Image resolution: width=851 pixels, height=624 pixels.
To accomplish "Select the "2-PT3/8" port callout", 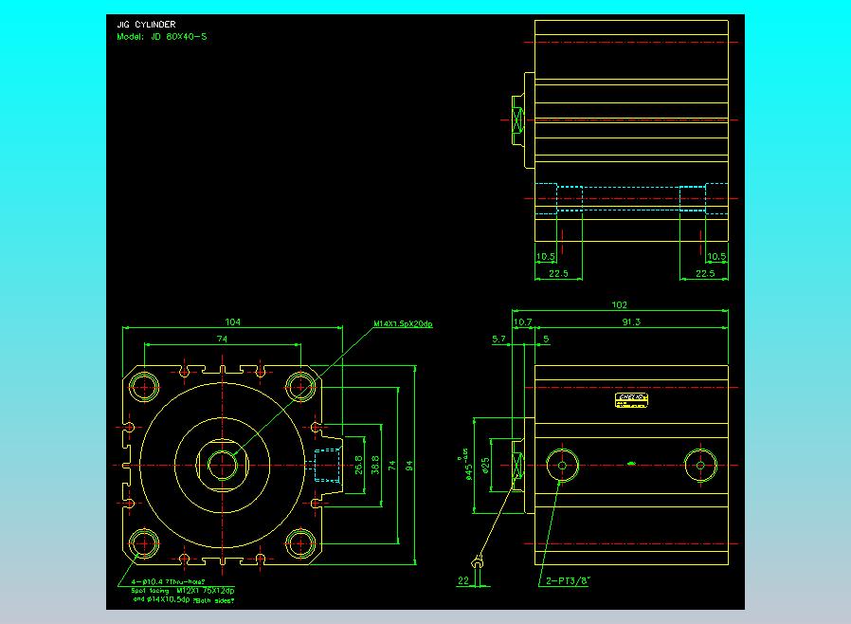I will point(568,580).
